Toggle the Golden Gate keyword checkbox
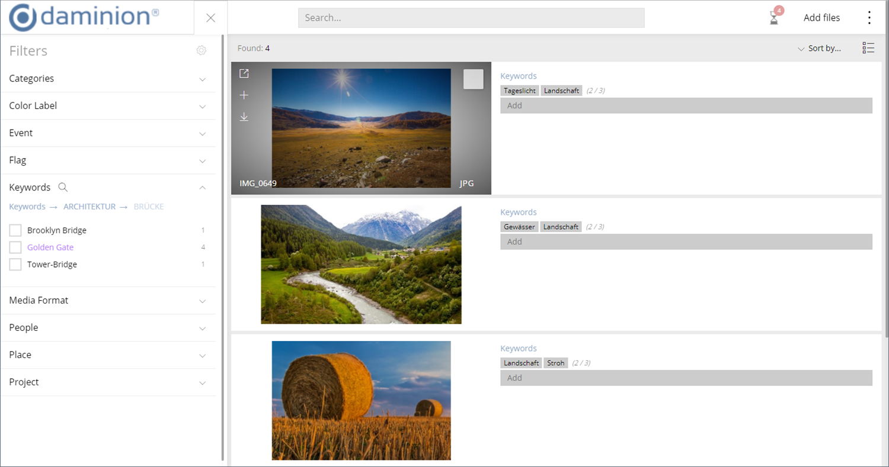Screen dimensions: 889x467 coord(15,247)
